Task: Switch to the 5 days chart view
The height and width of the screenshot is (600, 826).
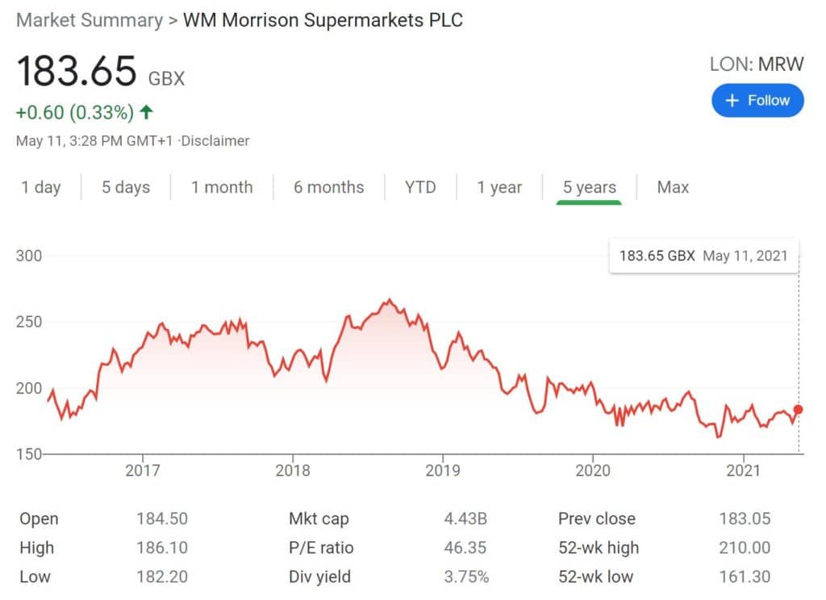Action: (x=126, y=187)
